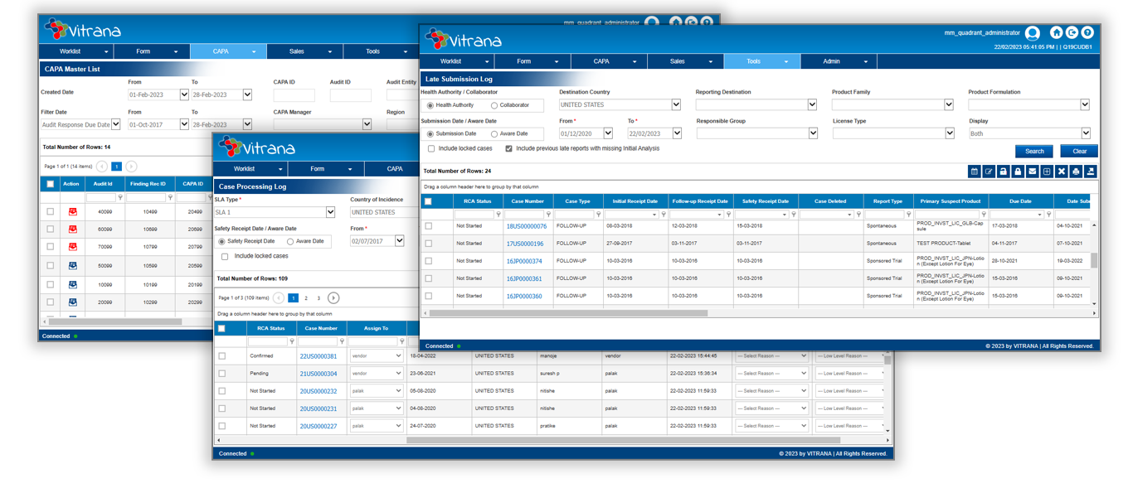The width and height of the screenshot is (1133, 488).
Task: Click the export icon at toolbar's far right
Action: pyautogui.click(x=1091, y=172)
